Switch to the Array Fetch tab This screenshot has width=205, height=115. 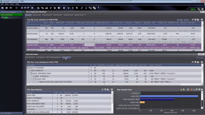[x=37, y=15]
